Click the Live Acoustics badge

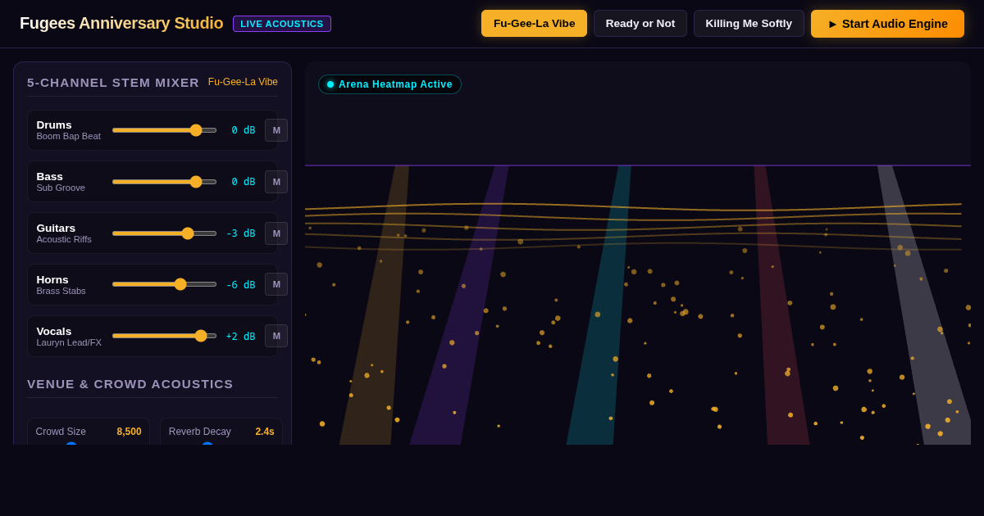pyautogui.click(x=282, y=24)
